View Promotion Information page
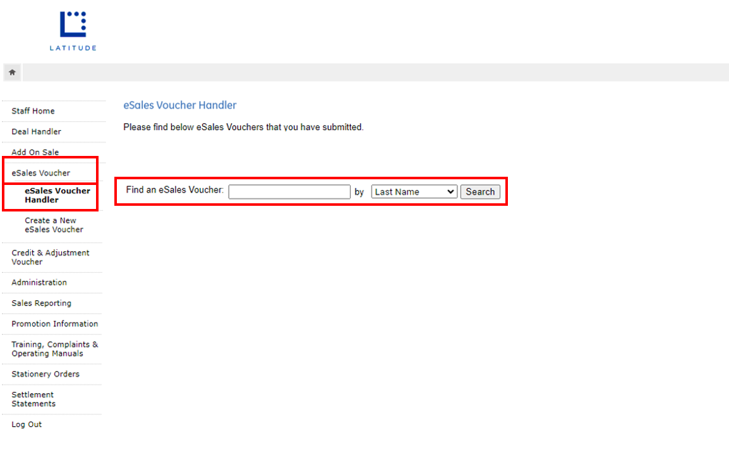Viewport: 729px width, 452px height. point(54,324)
